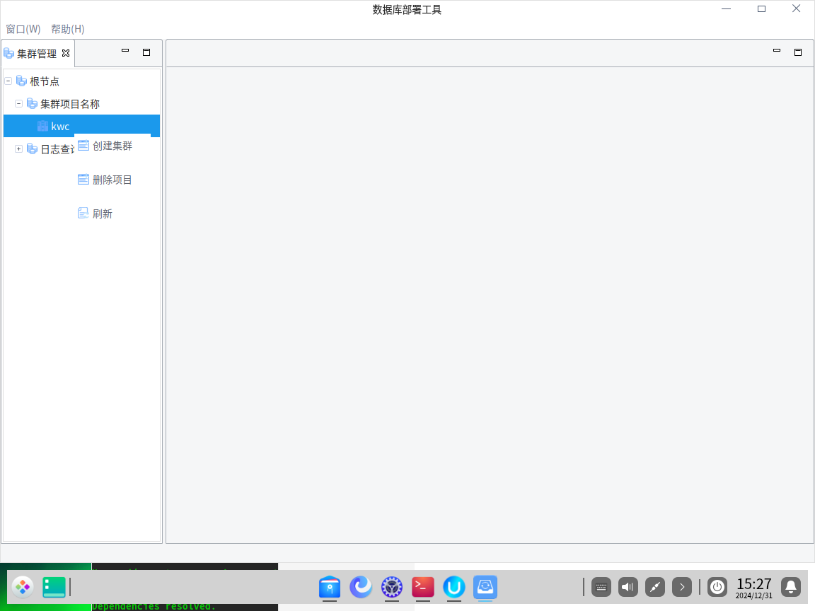Viewport: 815px width, 611px height.
Task: Close the 集群管理 tab
Action: [66, 53]
